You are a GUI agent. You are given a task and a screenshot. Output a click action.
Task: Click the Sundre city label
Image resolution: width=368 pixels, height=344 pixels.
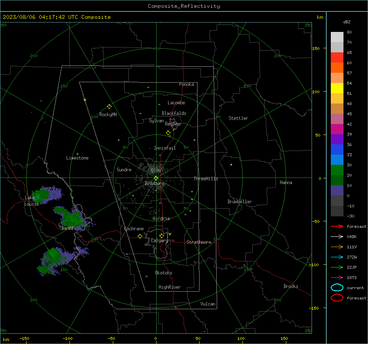[124, 169]
